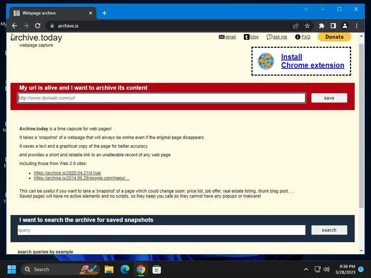
Task: Reload the archive.is page
Action: (x=38, y=26)
